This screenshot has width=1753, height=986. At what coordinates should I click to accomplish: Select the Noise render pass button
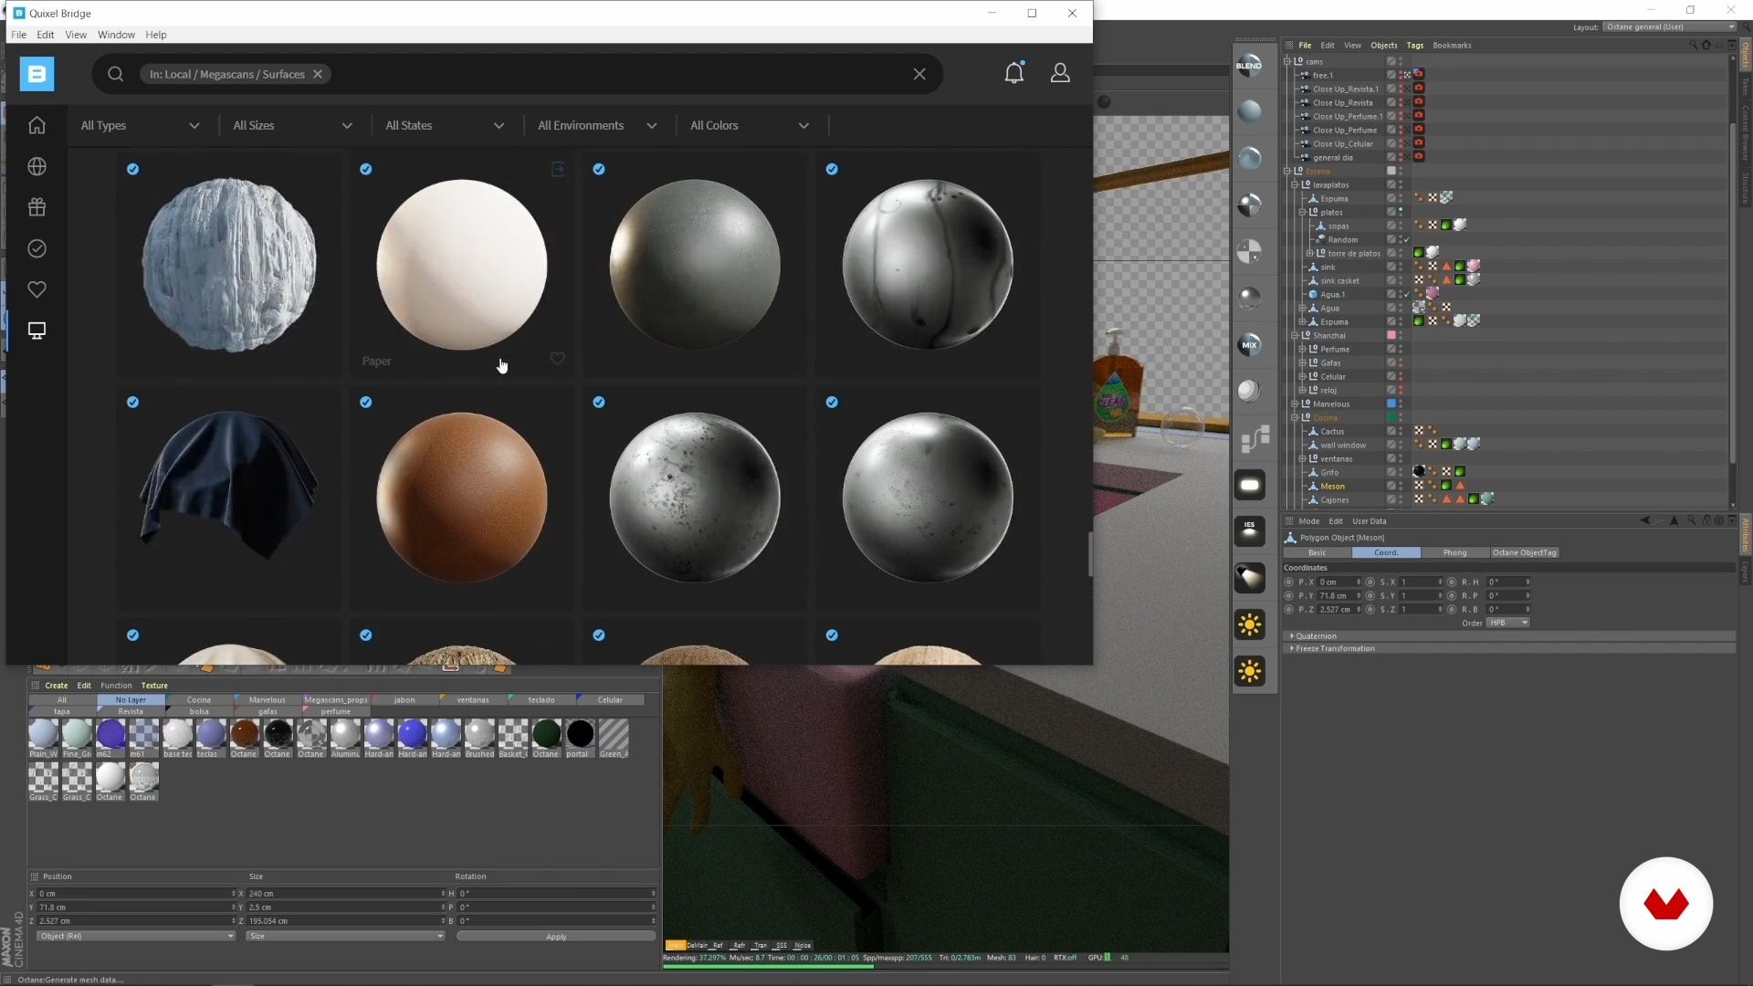(803, 945)
